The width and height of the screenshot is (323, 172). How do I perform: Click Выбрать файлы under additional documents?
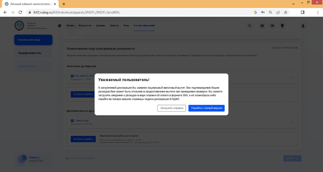83,139
